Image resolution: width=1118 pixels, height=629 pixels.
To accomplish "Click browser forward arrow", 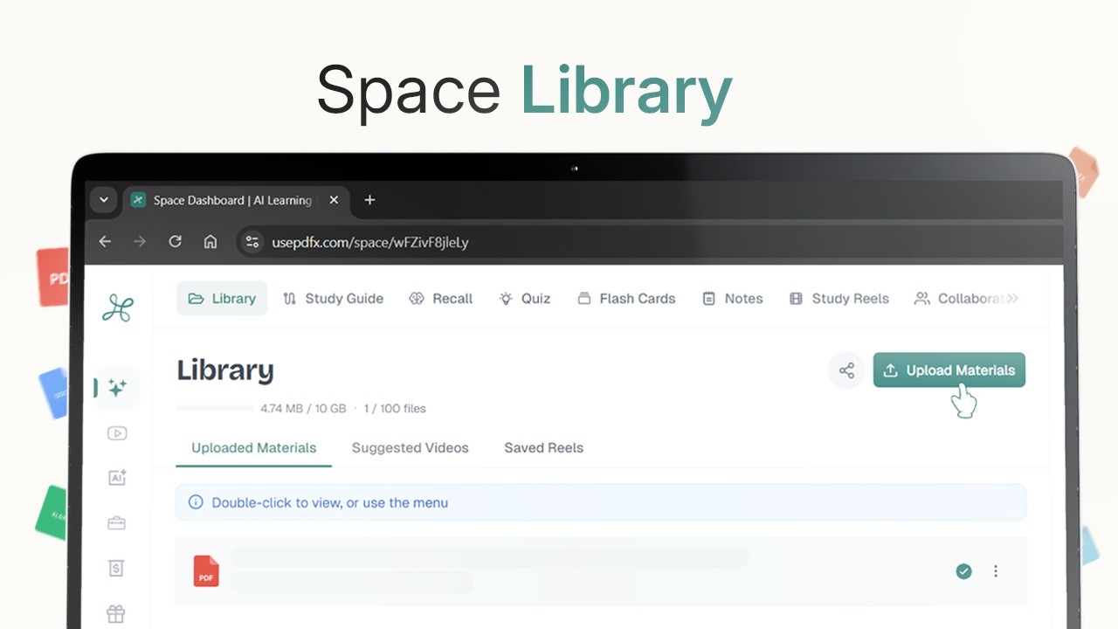I will (140, 242).
